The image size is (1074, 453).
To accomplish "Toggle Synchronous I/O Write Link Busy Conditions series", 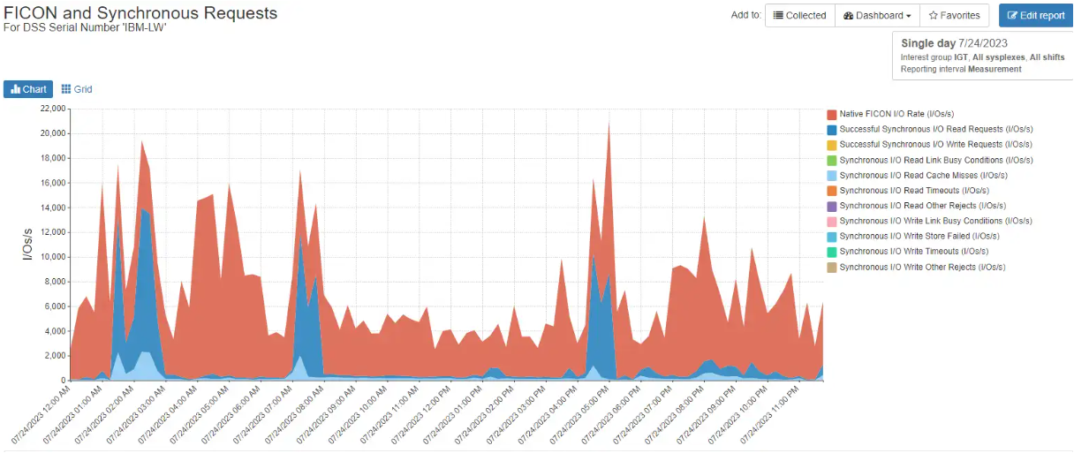I will pyautogui.click(x=927, y=221).
